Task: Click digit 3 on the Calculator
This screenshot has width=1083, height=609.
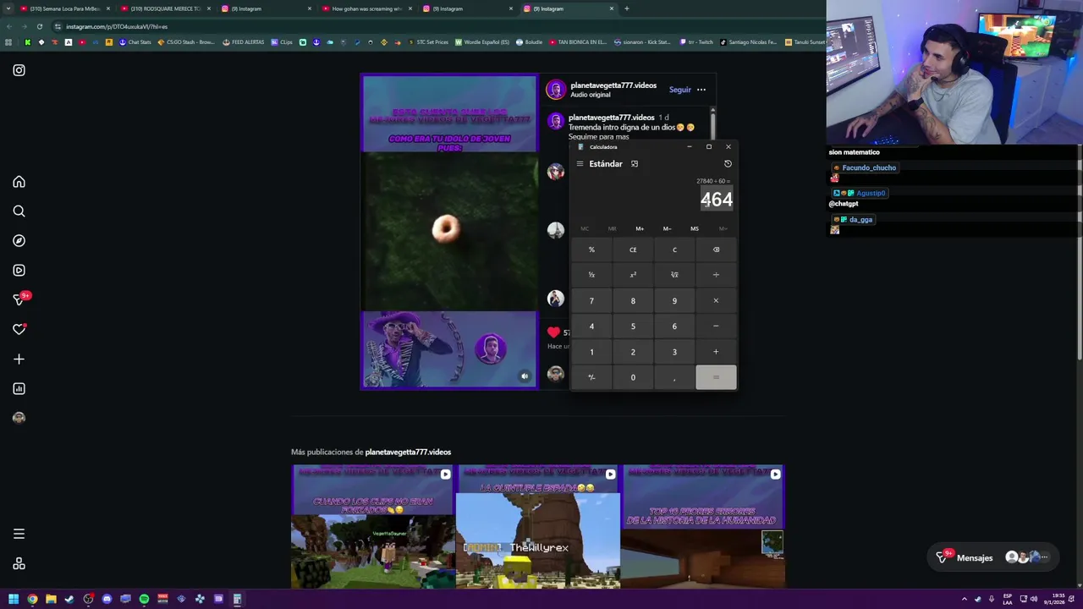Action: point(674,352)
